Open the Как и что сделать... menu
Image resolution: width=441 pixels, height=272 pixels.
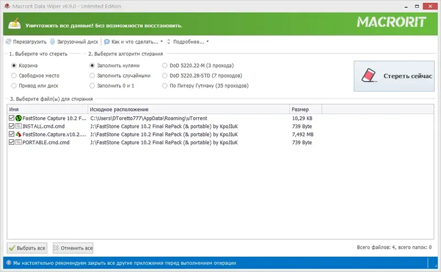coord(133,42)
